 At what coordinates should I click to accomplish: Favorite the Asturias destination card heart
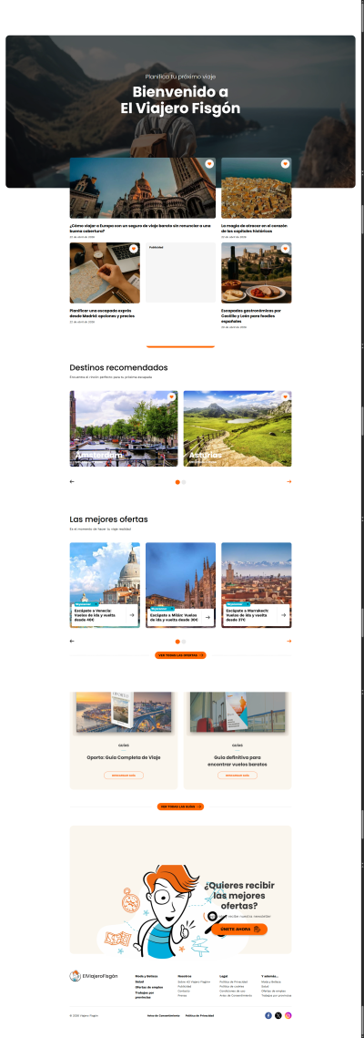pyautogui.click(x=286, y=396)
